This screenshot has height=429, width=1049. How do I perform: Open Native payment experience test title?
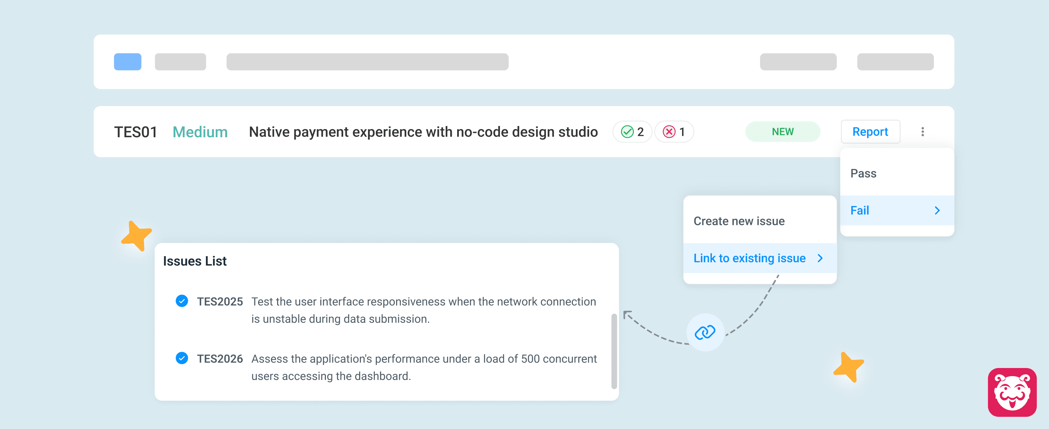tap(423, 132)
